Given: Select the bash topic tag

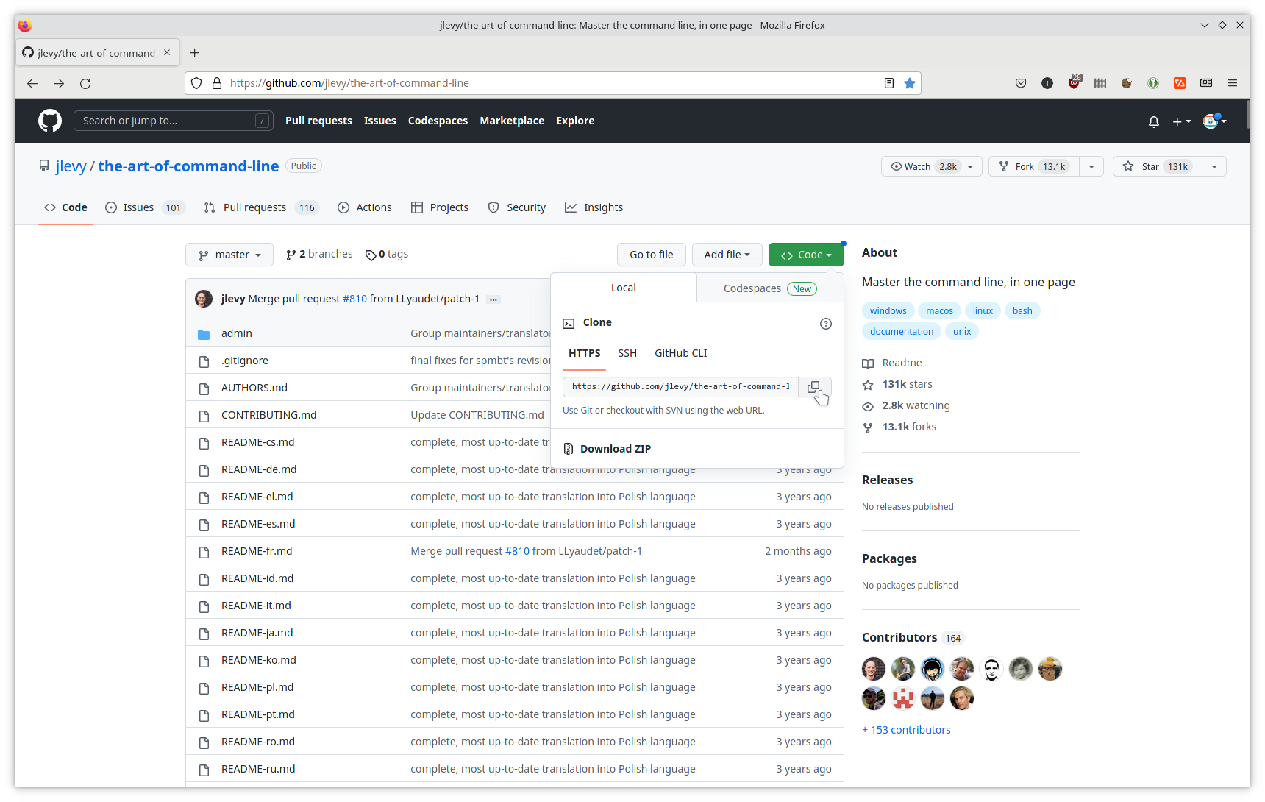Looking at the screenshot, I should pyautogui.click(x=1022, y=311).
